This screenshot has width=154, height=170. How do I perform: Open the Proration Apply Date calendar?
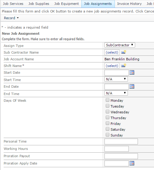132,163
